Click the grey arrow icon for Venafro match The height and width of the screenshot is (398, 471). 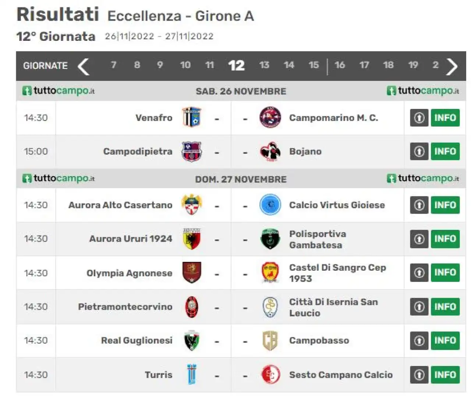419,118
